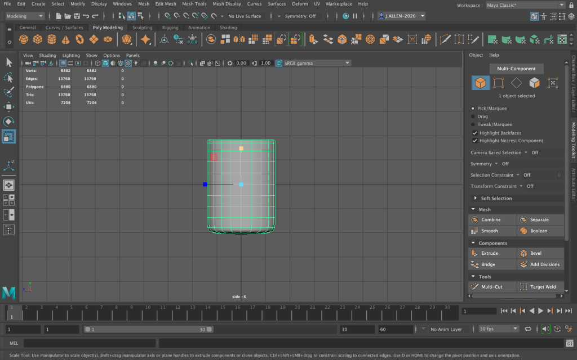Select the Move tool in the toolbox
This screenshot has width=577, height=360.
(x=9, y=106)
